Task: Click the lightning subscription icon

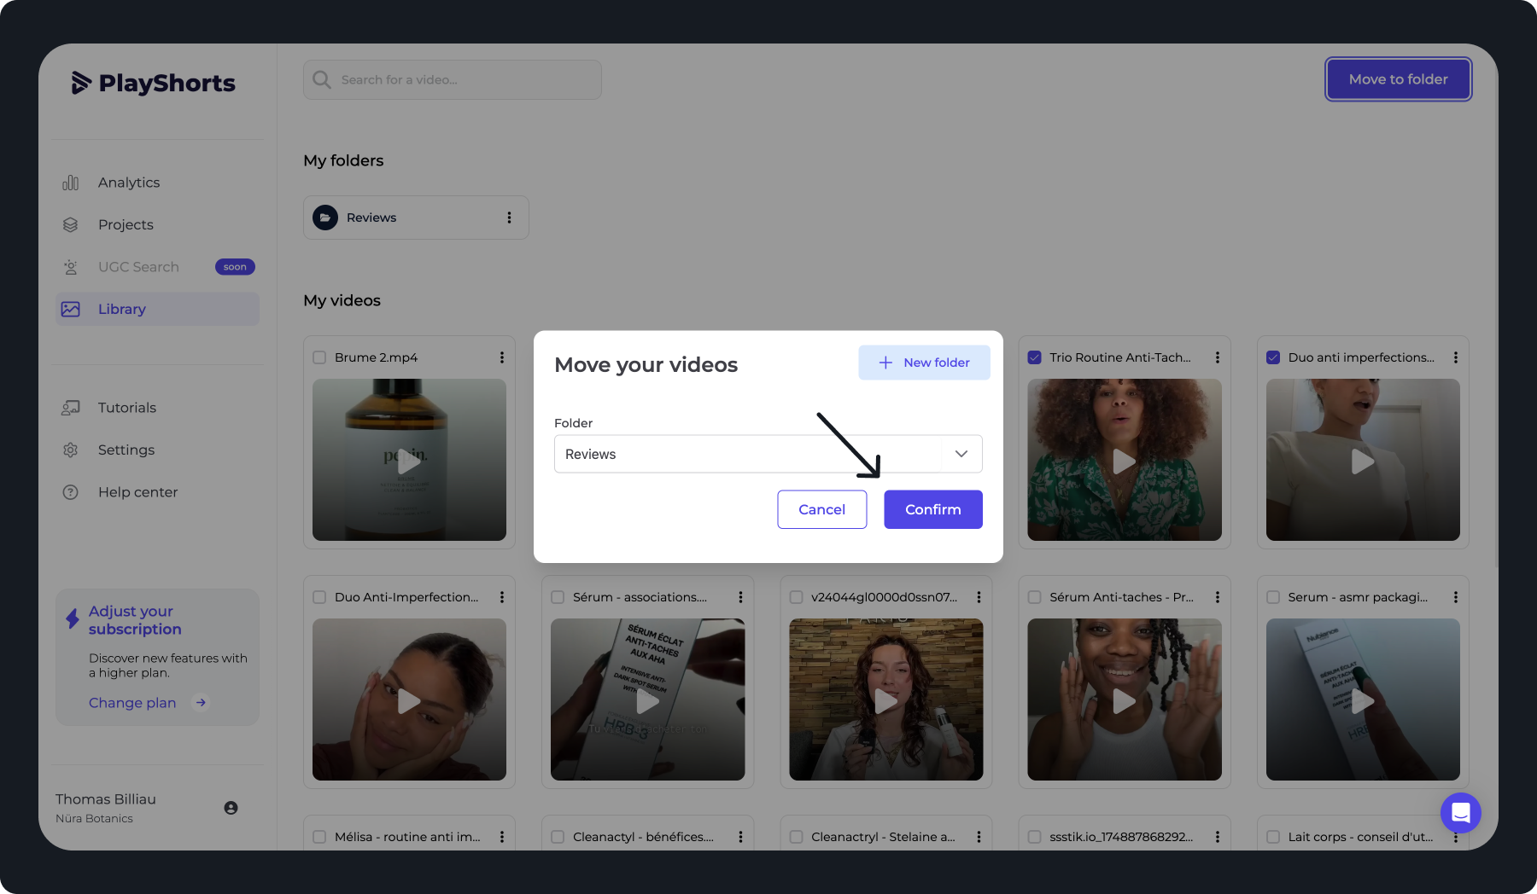Action: [x=73, y=618]
